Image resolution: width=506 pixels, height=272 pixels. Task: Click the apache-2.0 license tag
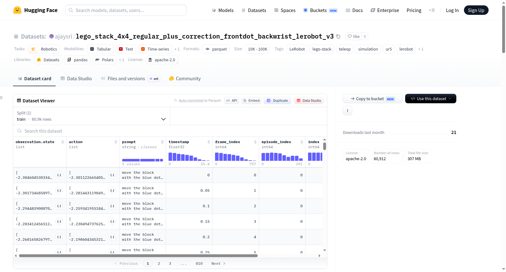(162, 60)
